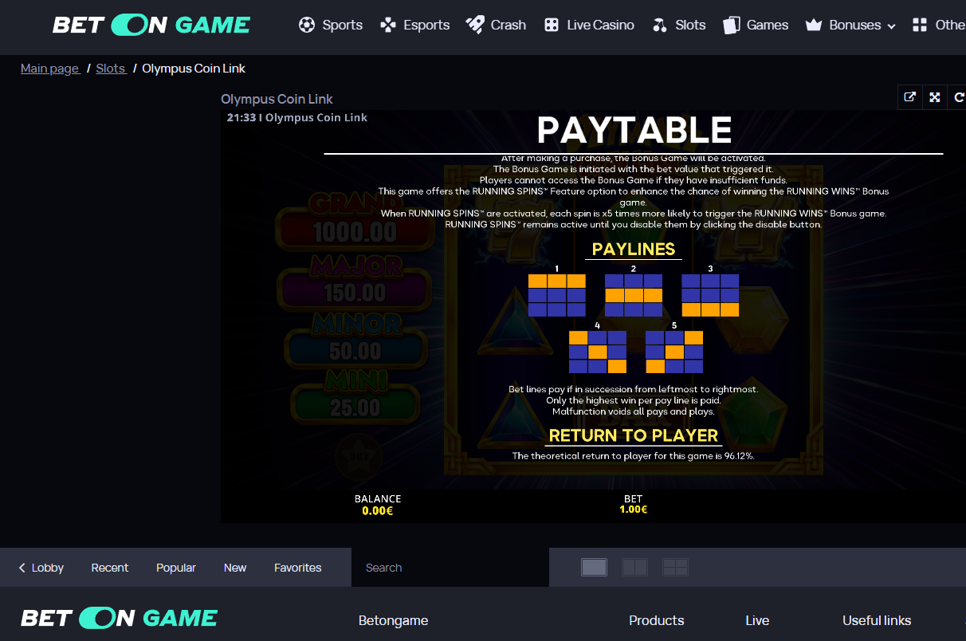Click the Live footer heading
This screenshot has height=641, width=966.
[x=757, y=620]
